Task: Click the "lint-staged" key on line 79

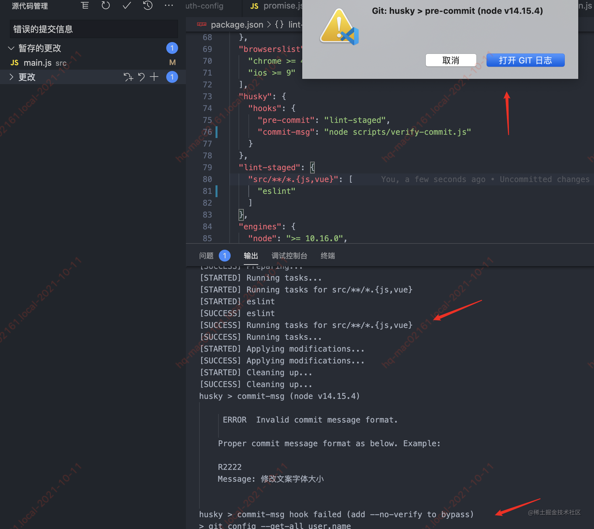Action: point(269,168)
